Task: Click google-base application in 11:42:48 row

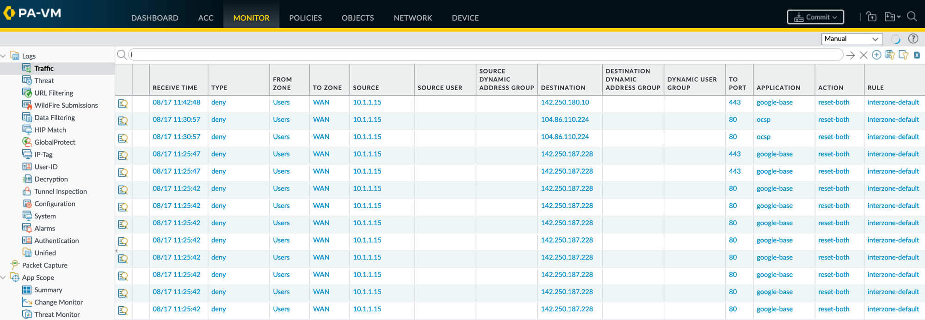Action: (x=774, y=103)
